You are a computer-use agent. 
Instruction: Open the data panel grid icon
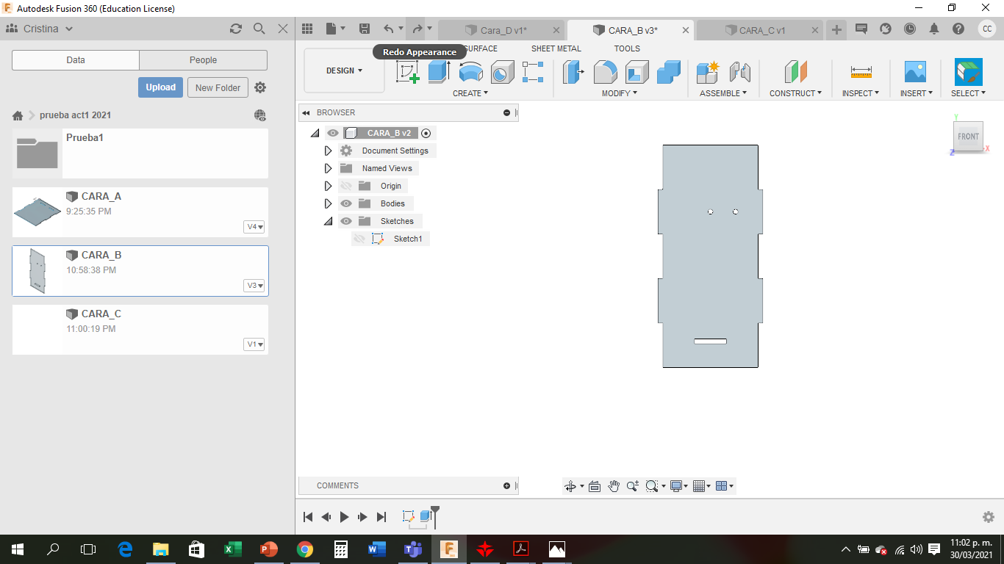308,29
